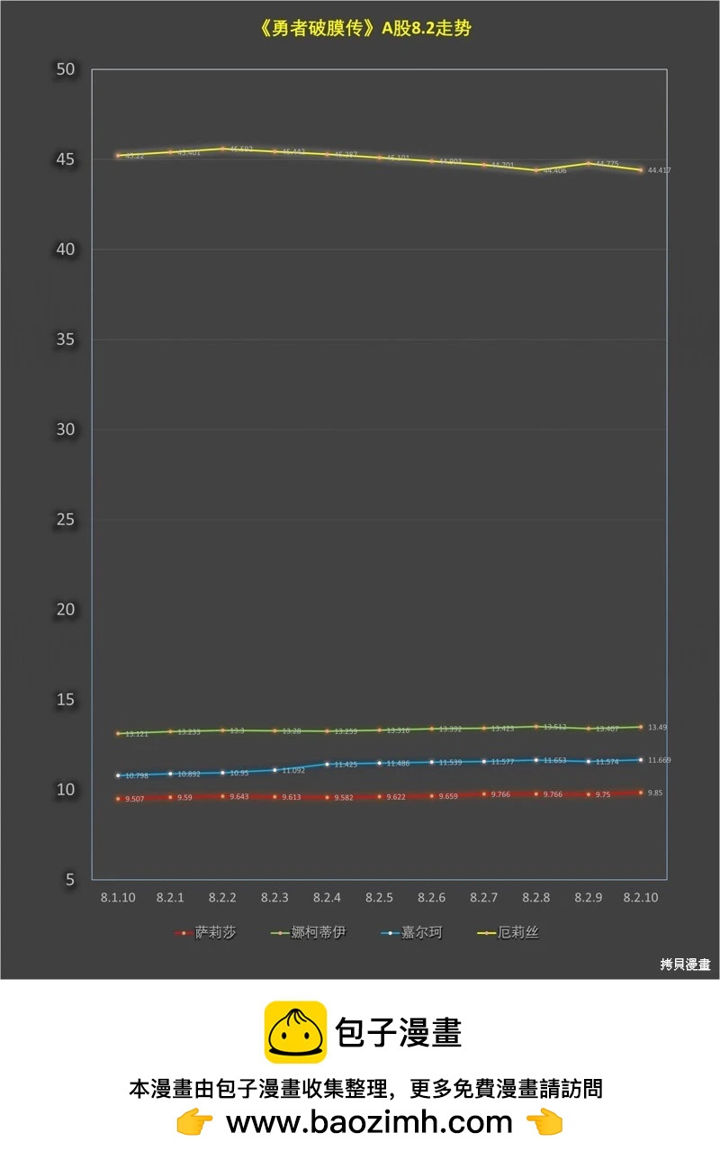The height and width of the screenshot is (1160, 720).
Task: Click the 9.85 data point on red line
Action: point(641,793)
